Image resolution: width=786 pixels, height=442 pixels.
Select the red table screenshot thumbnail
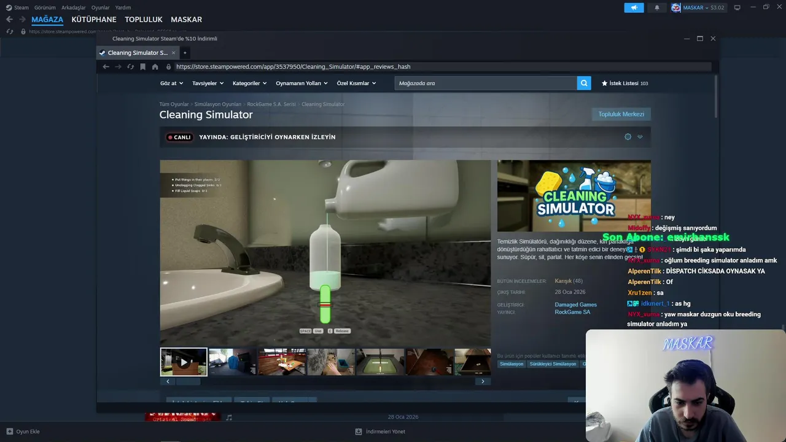281,362
